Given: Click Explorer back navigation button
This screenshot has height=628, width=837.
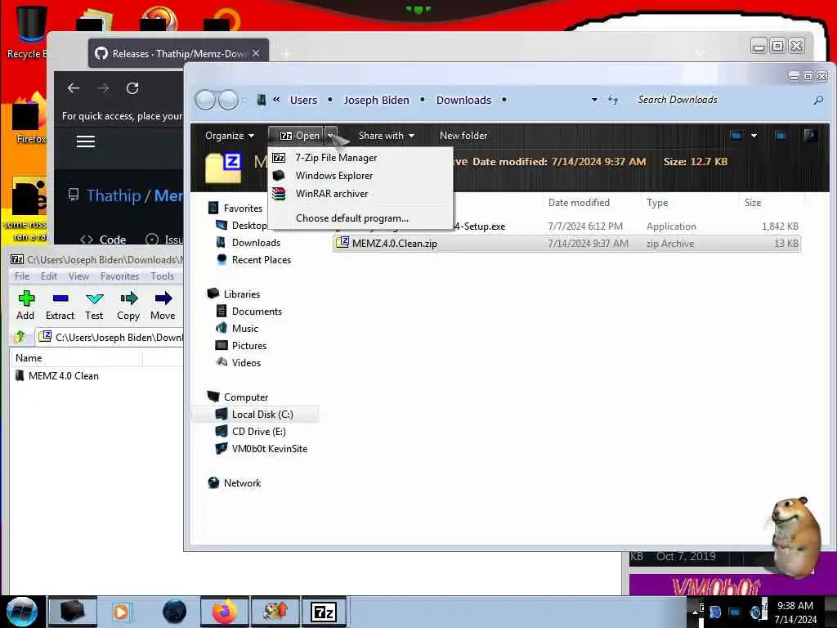Looking at the screenshot, I should tap(205, 100).
